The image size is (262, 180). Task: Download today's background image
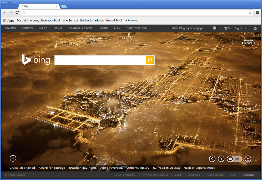248,159
